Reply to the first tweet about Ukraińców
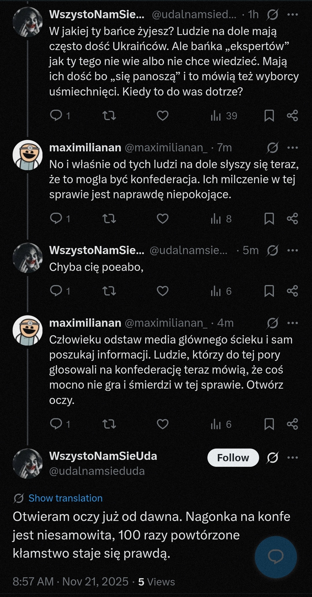The height and width of the screenshot is (597, 312). point(56,115)
